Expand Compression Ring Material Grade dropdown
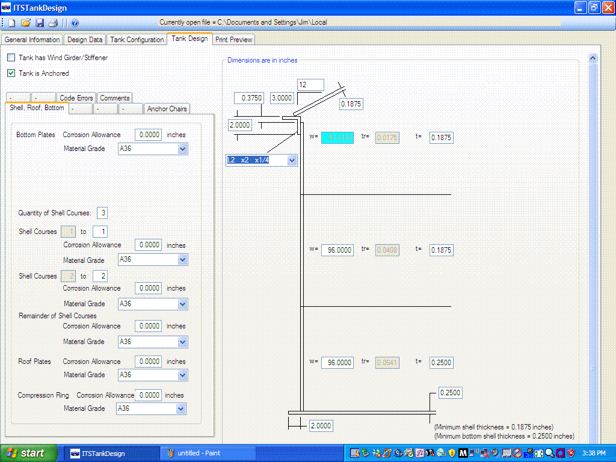 coord(180,409)
